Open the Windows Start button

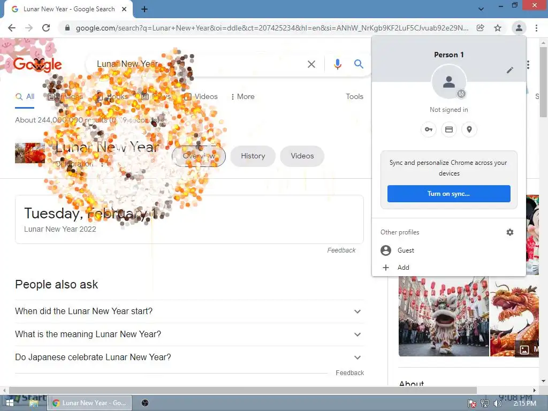(10, 403)
